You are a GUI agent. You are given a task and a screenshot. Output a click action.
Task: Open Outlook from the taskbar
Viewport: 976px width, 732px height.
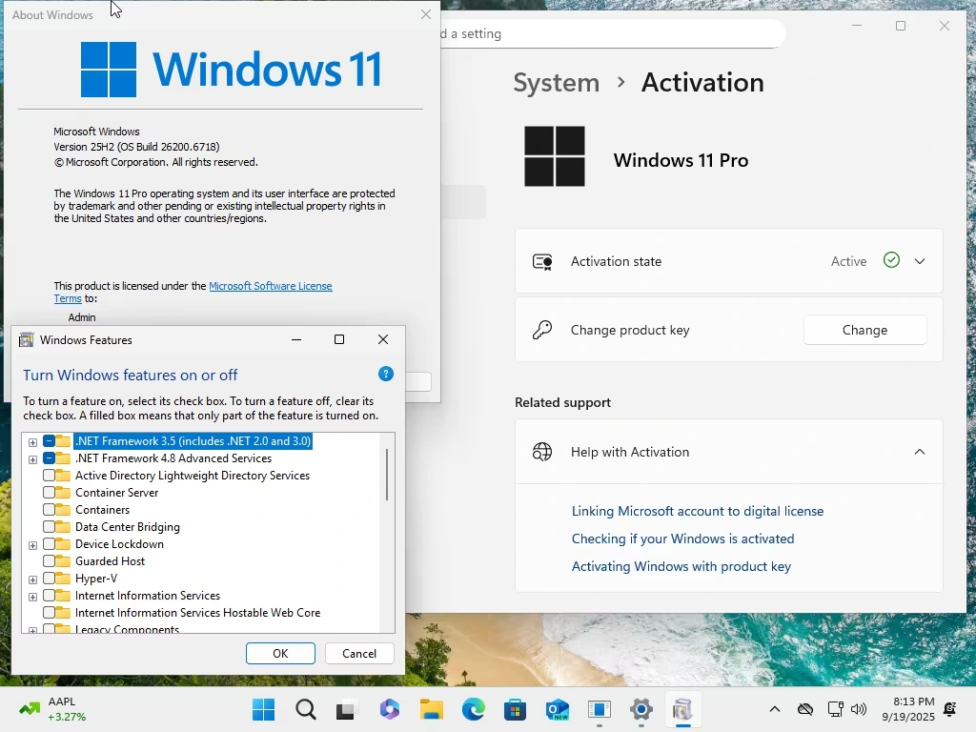pos(558,710)
